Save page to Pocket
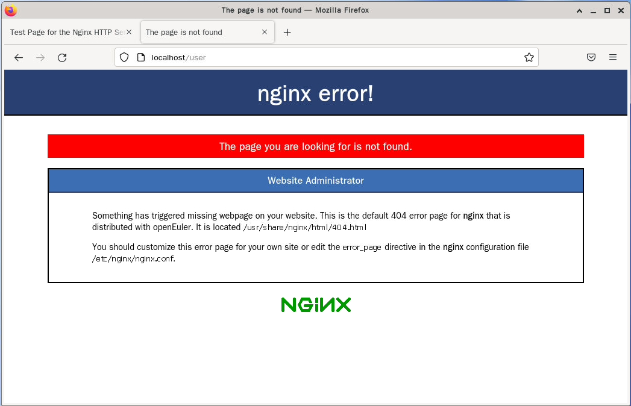This screenshot has height=406, width=631. pos(591,57)
